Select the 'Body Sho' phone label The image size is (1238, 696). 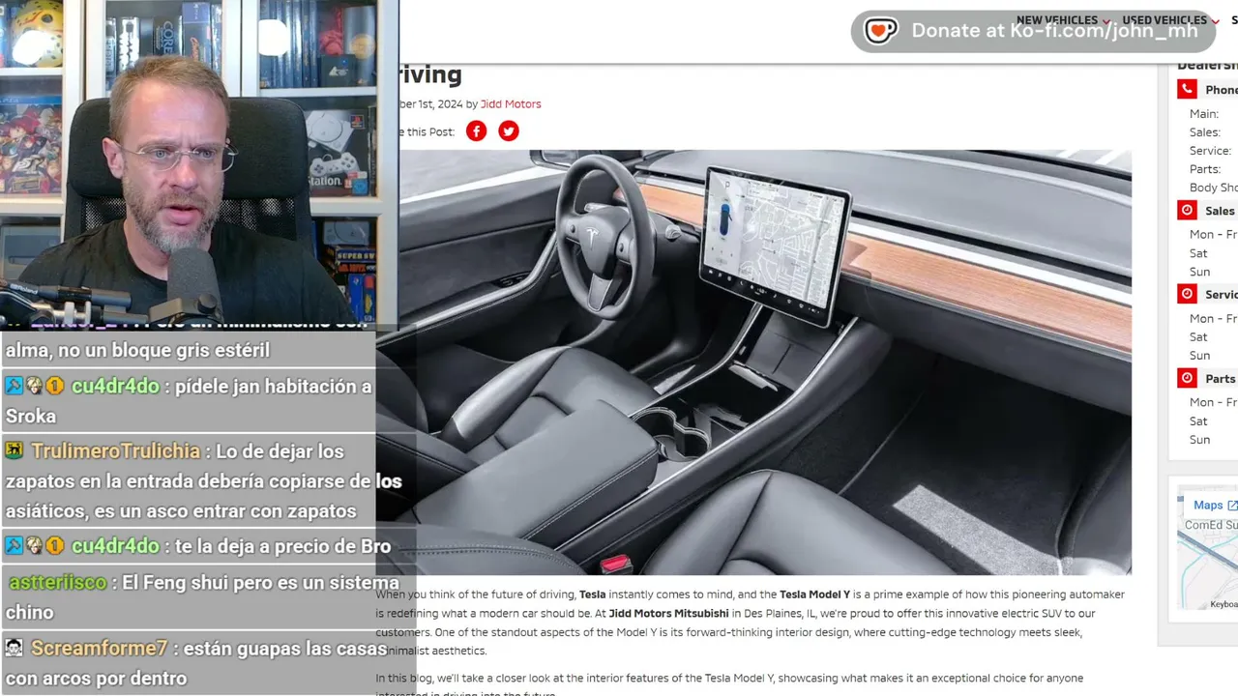[x=1214, y=188]
